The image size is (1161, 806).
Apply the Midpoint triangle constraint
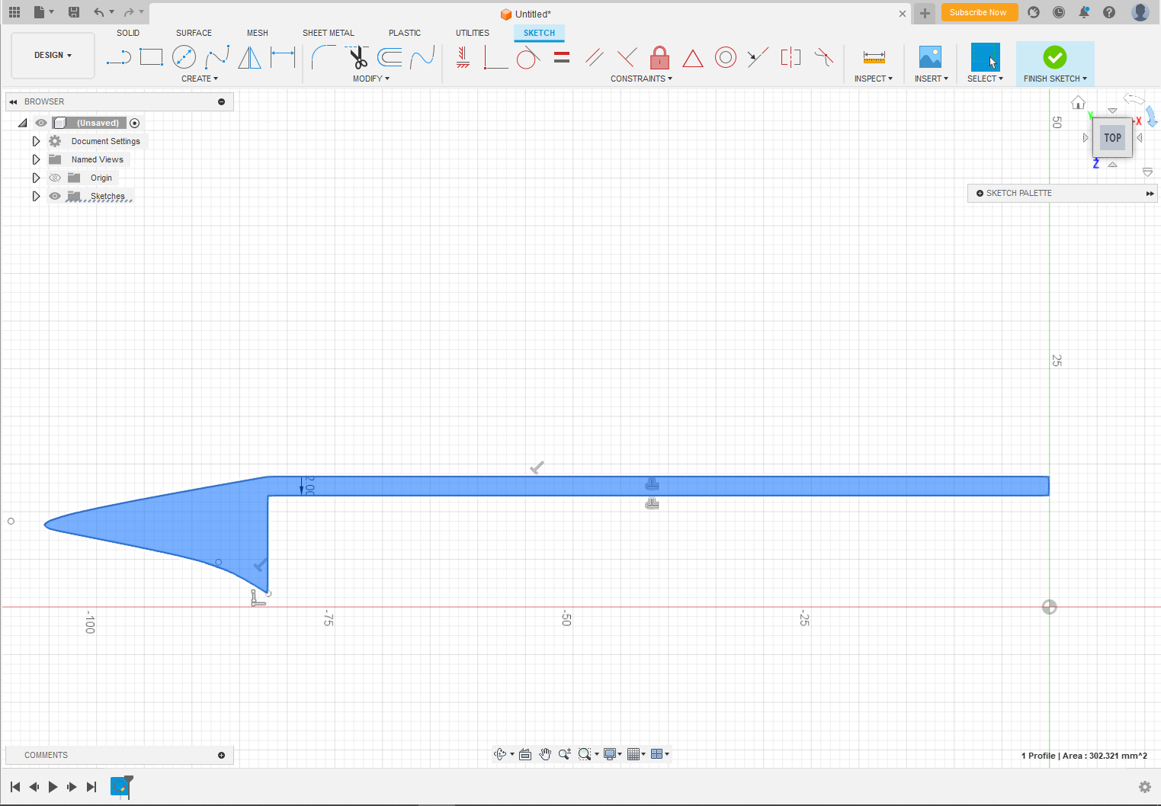pos(693,57)
